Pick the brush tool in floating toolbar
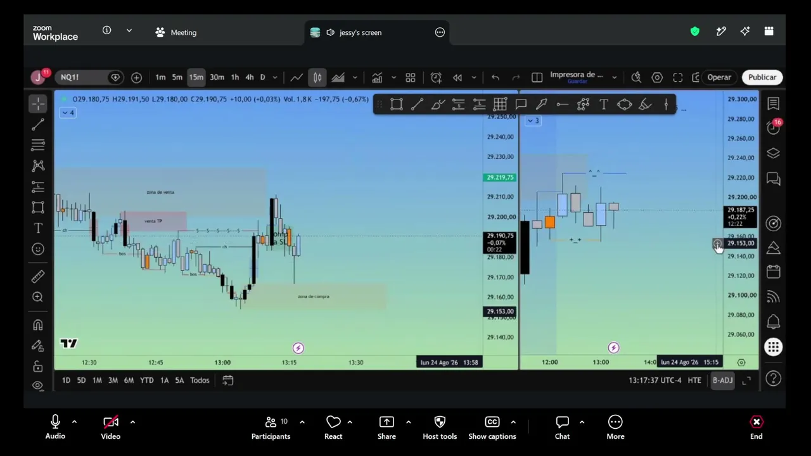 point(438,104)
